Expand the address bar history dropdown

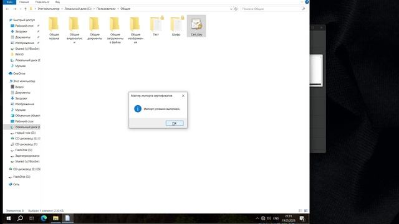coord(231,9)
